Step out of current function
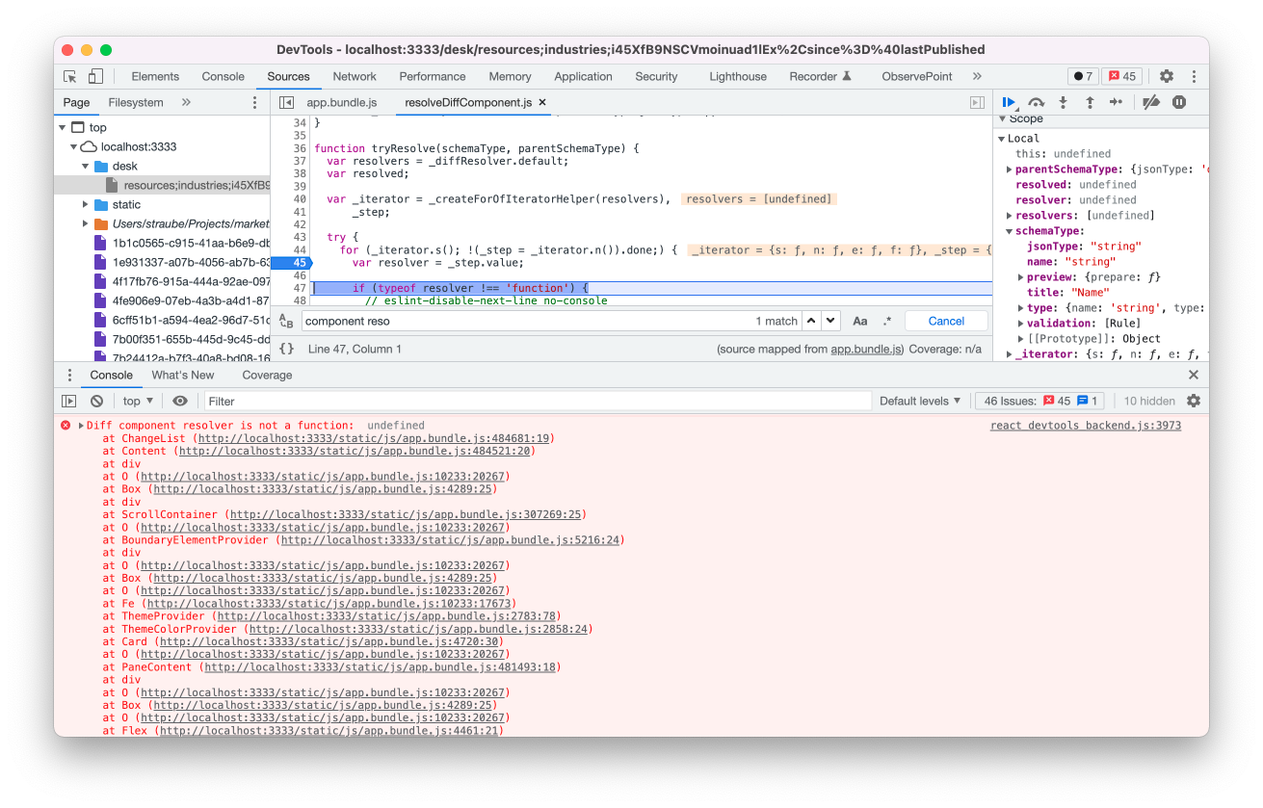 [x=1091, y=102]
